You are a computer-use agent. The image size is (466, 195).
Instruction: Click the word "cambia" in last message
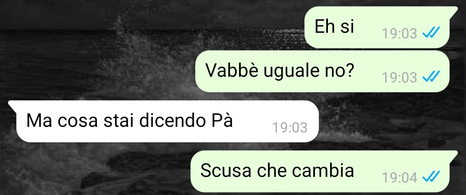[323, 171]
